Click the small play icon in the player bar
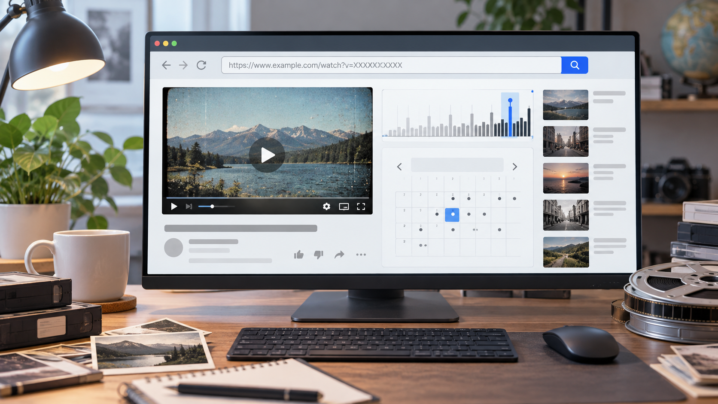Screen dimensions: 718x404 click(x=174, y=207)
